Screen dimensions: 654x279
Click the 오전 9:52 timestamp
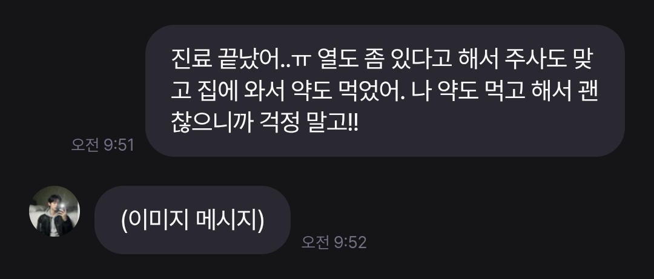pyautogui.click(x=334, y=242)
